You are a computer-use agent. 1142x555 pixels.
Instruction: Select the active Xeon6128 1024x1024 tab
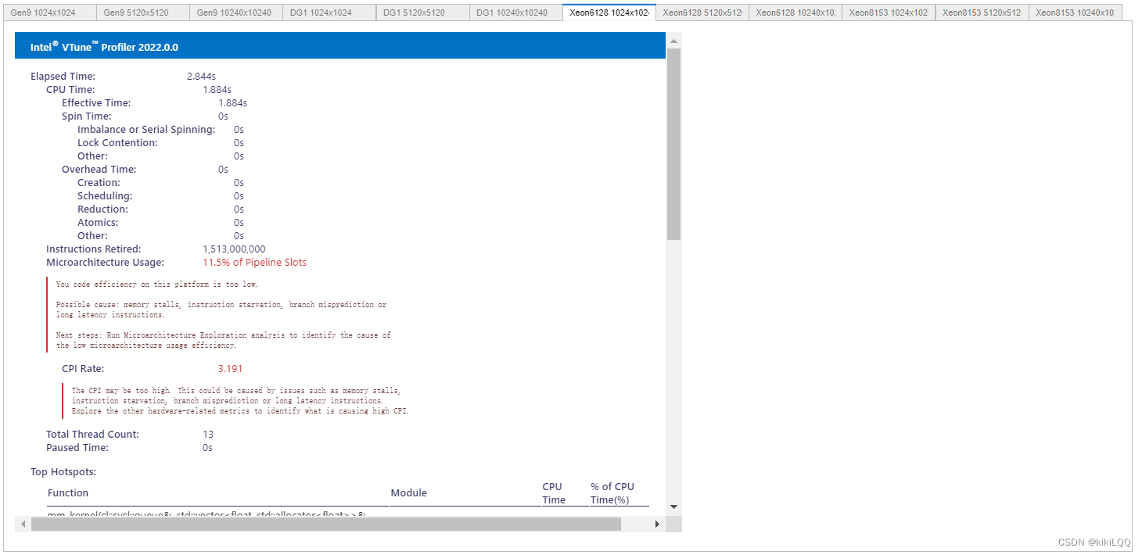coord(609,13)
